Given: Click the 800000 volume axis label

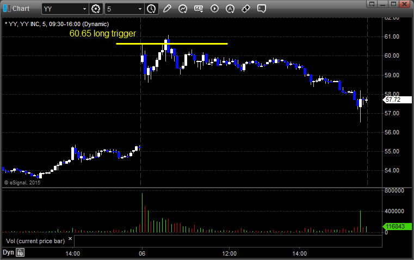Looking at the screenshot, I should click(394, 190).
